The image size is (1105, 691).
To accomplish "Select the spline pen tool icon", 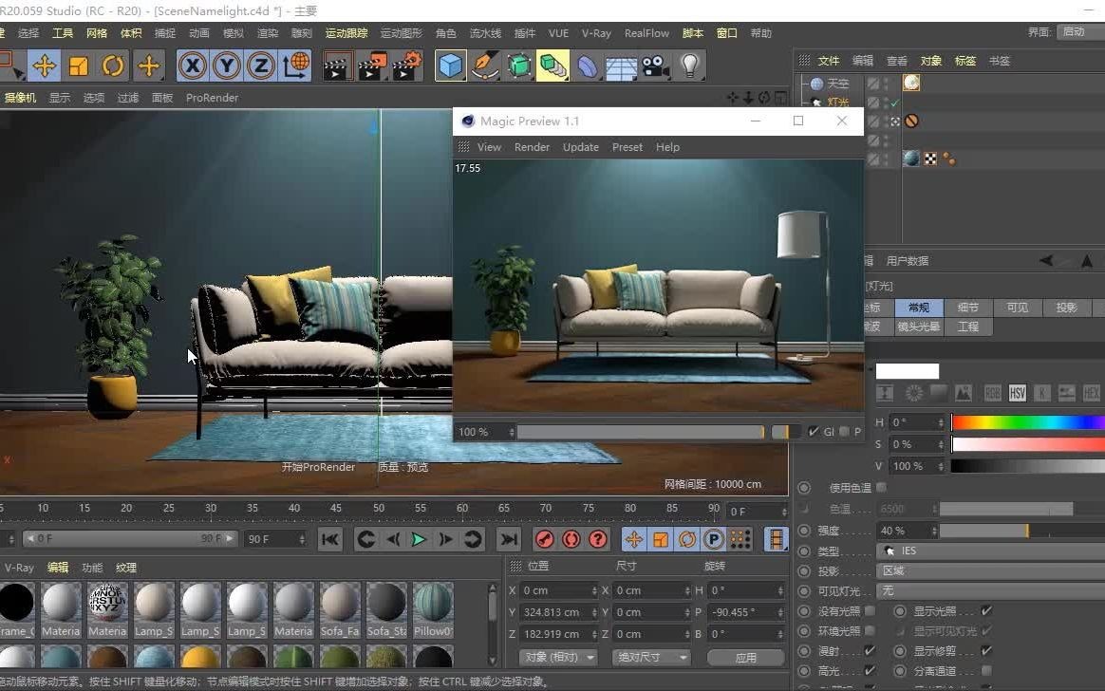I will click(484, 65).
